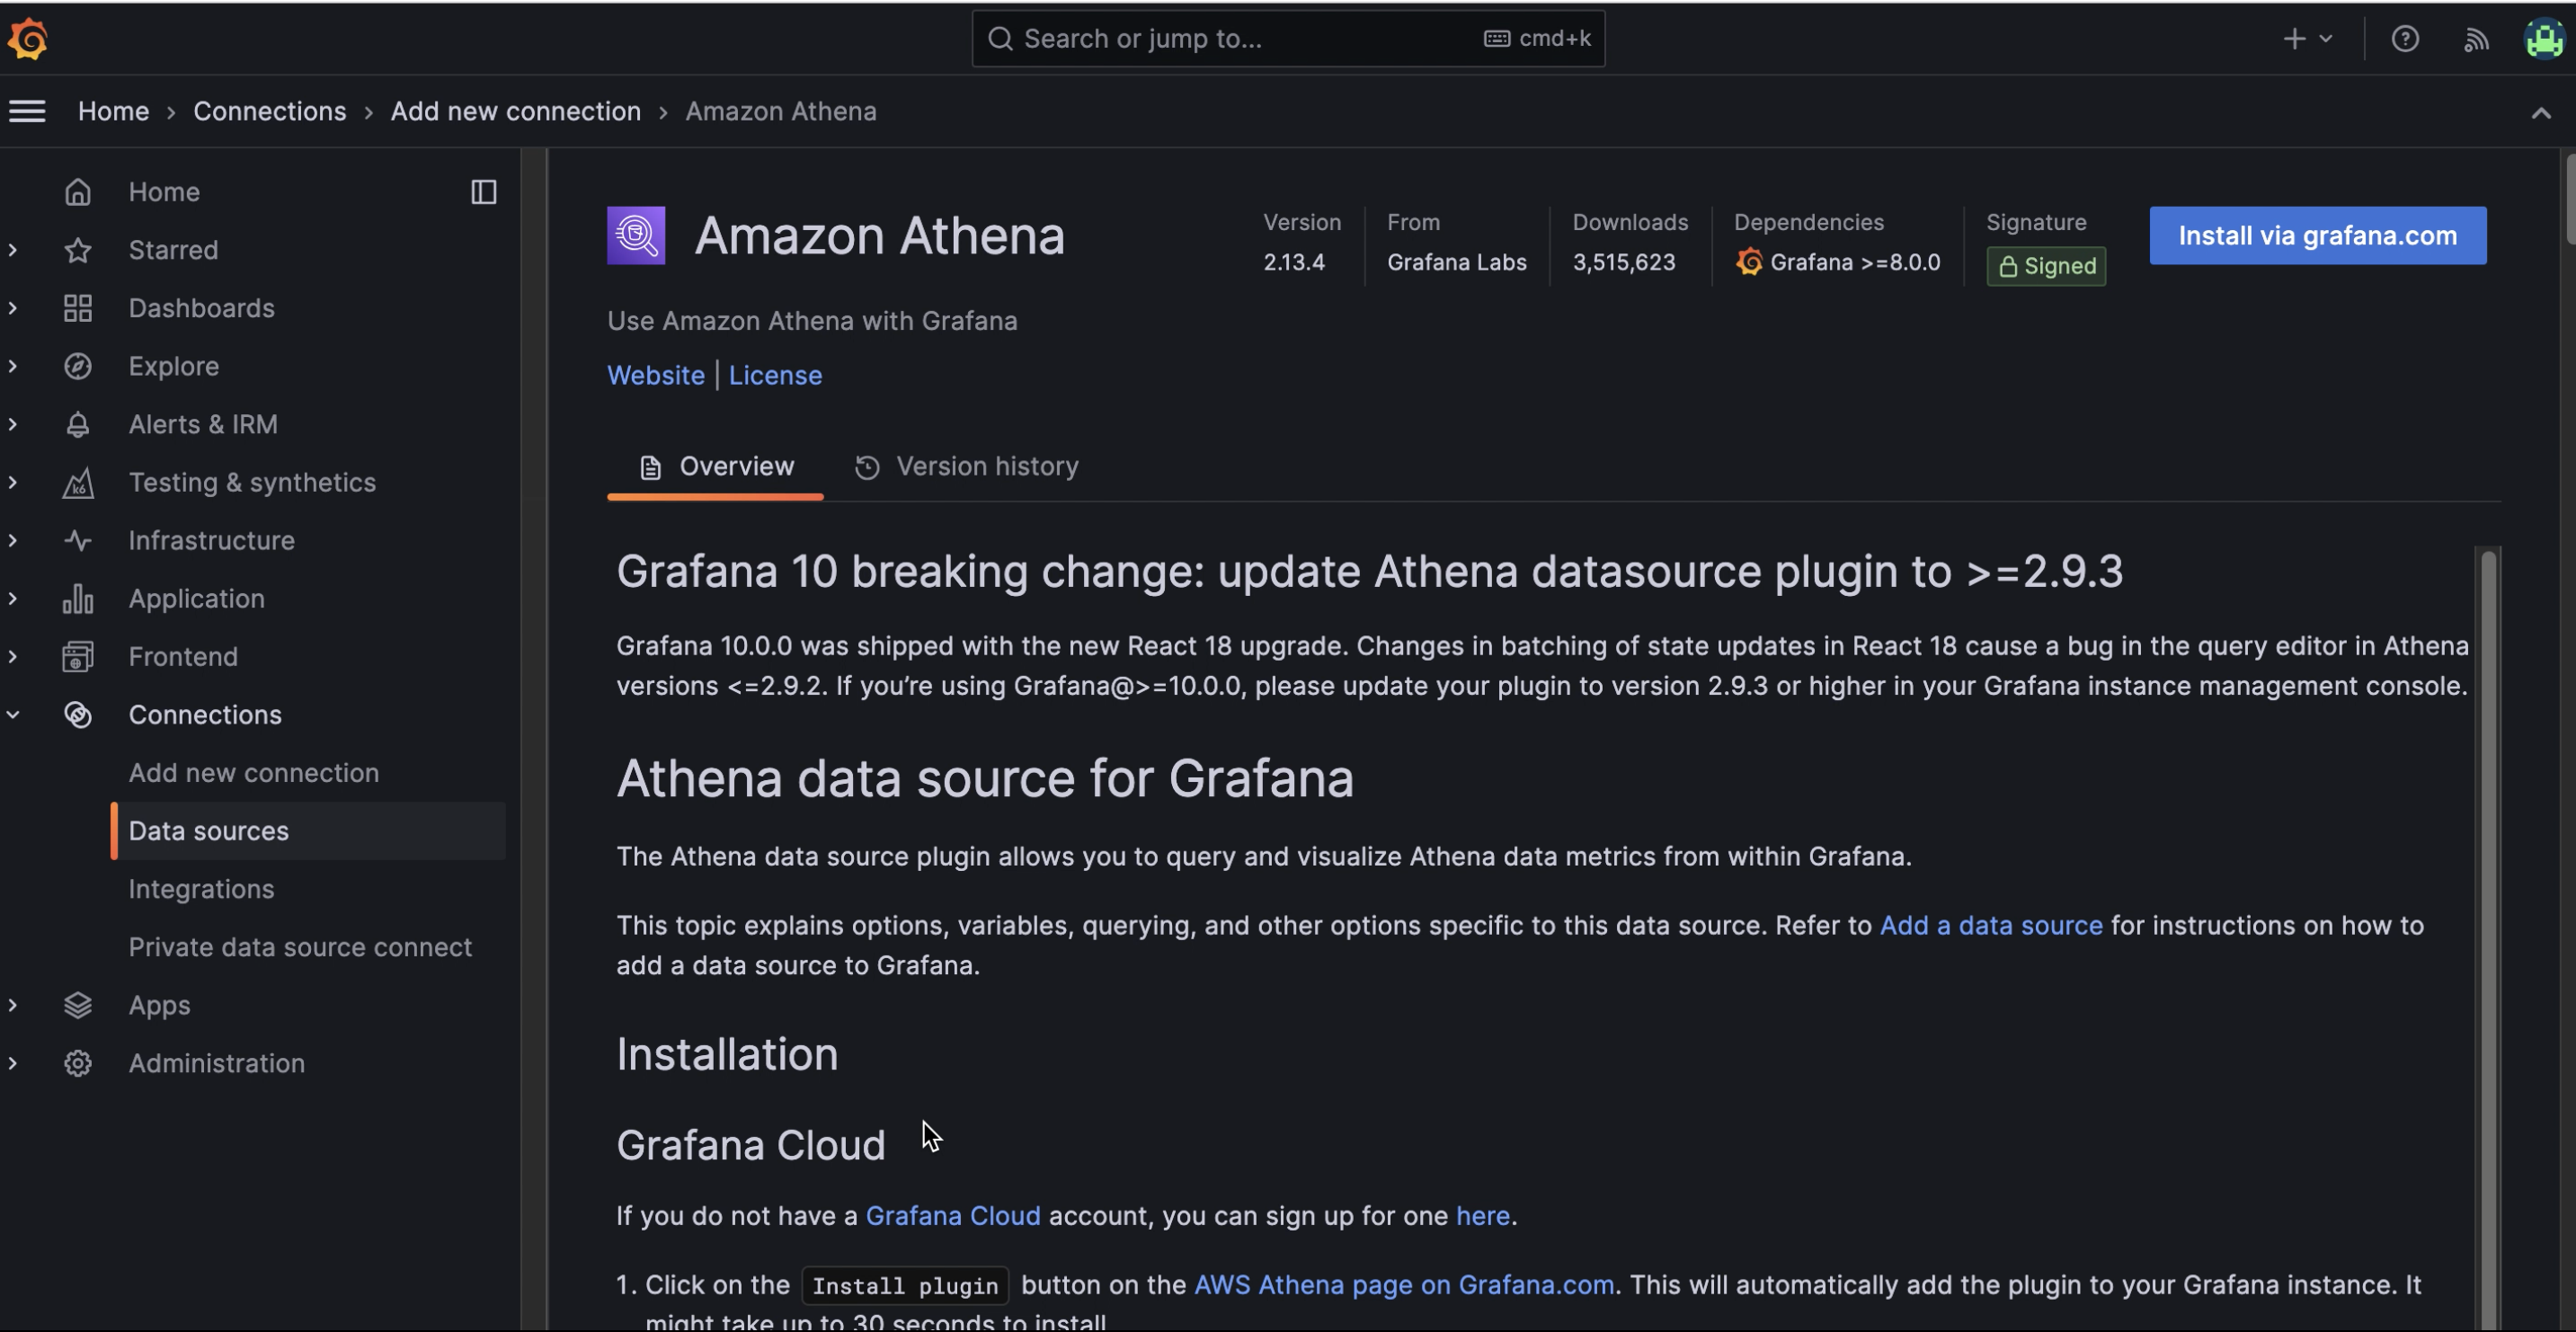Select the Overview tab
The width and height of the screenshot is (2576, 1332).
[715, 467]
